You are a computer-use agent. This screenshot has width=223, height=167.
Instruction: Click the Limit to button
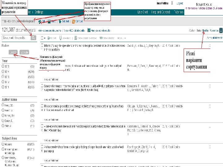[x=13, y=52]
